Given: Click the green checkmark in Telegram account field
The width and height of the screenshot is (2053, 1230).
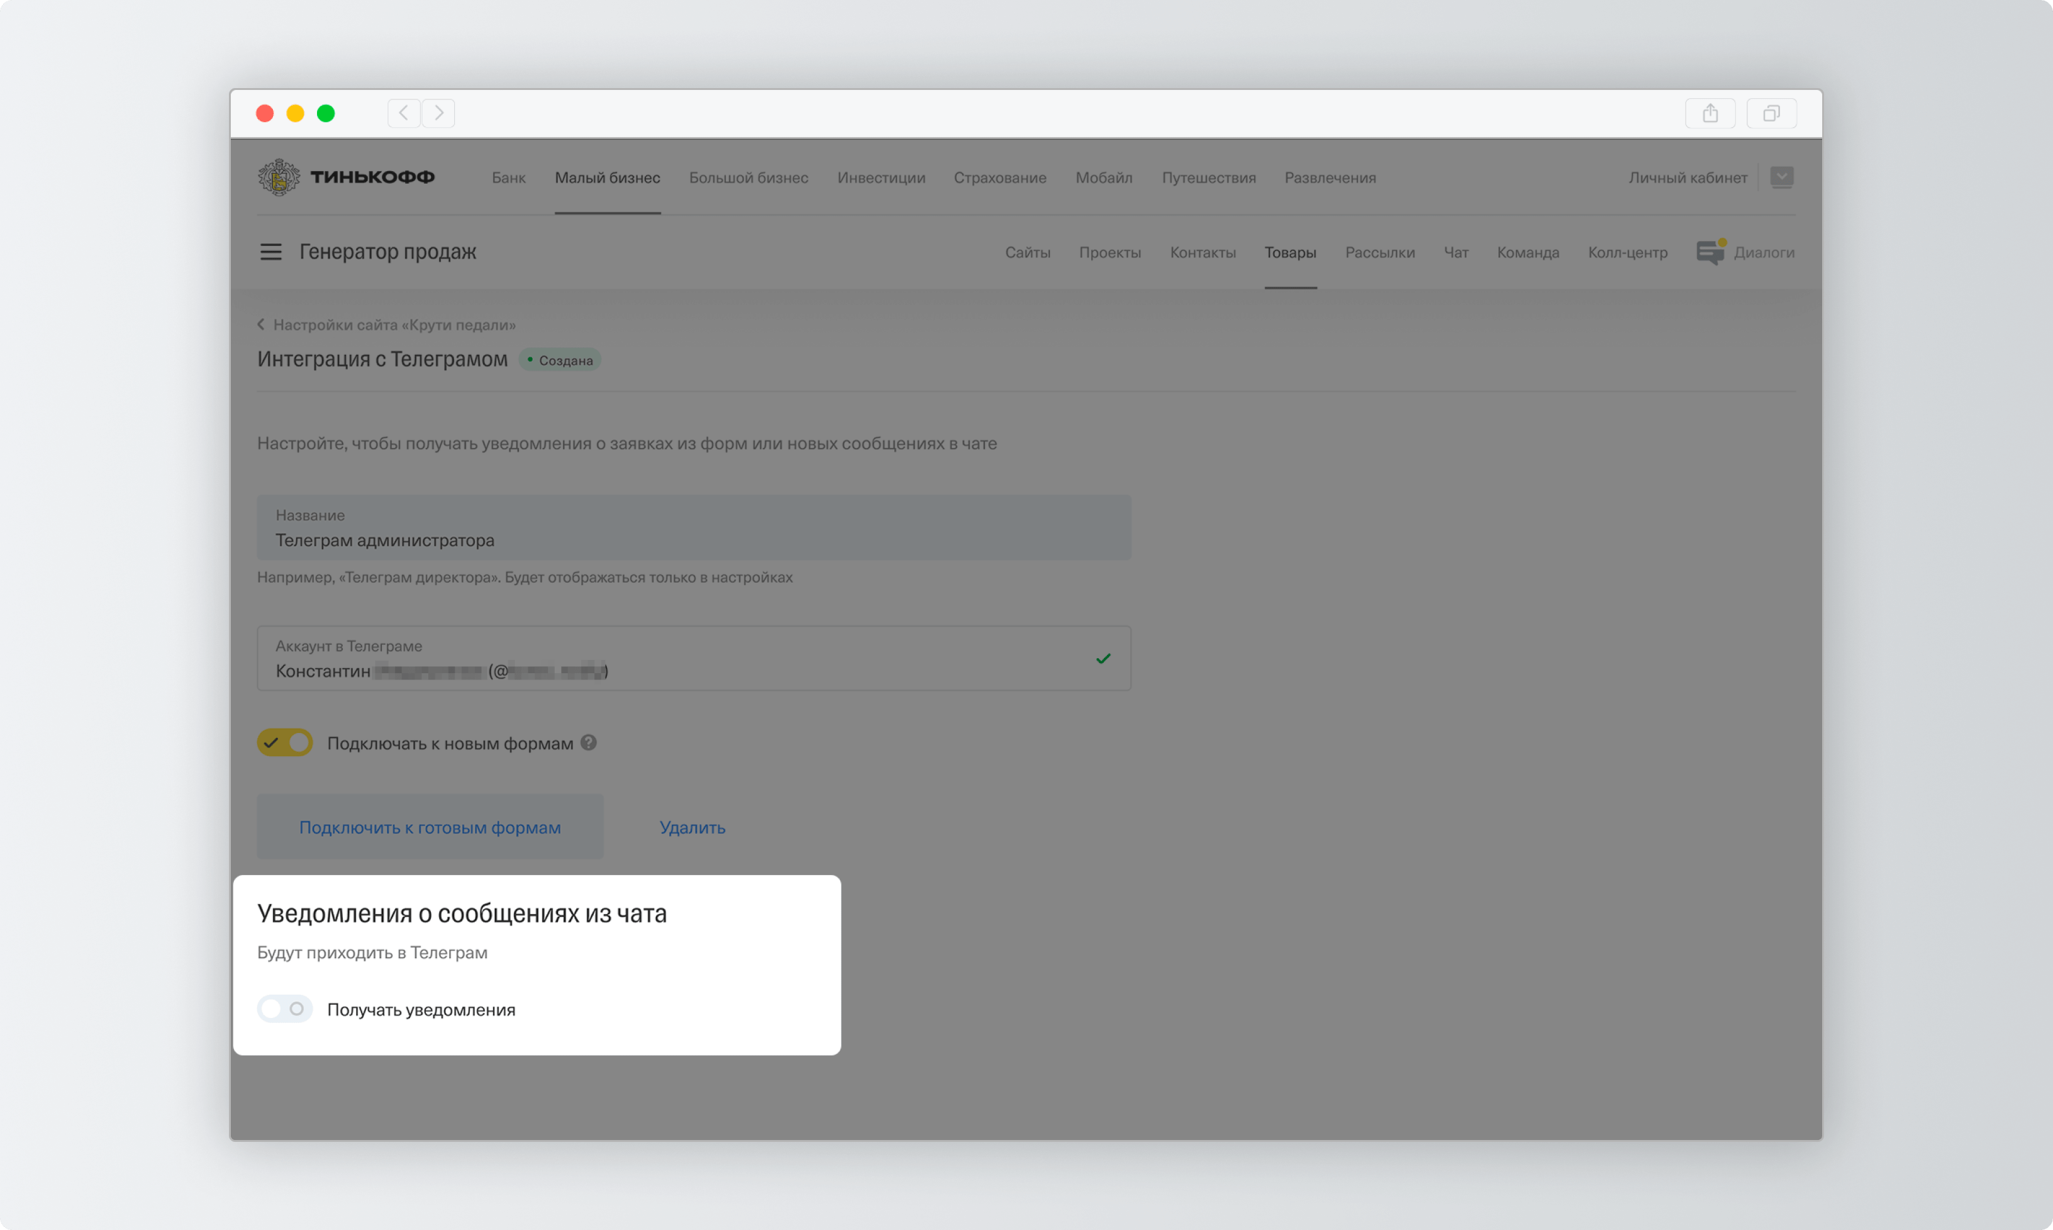Looking at the screenshot, I should pyautogui.click(x=1103, y=659).
